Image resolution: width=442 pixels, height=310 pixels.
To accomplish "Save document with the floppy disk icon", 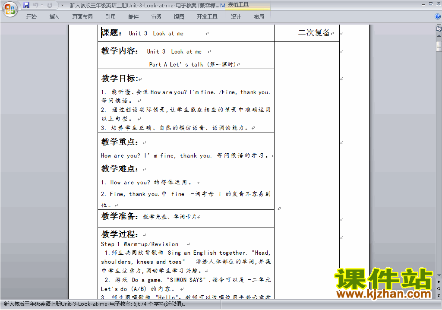I will (x=26, y=5).
